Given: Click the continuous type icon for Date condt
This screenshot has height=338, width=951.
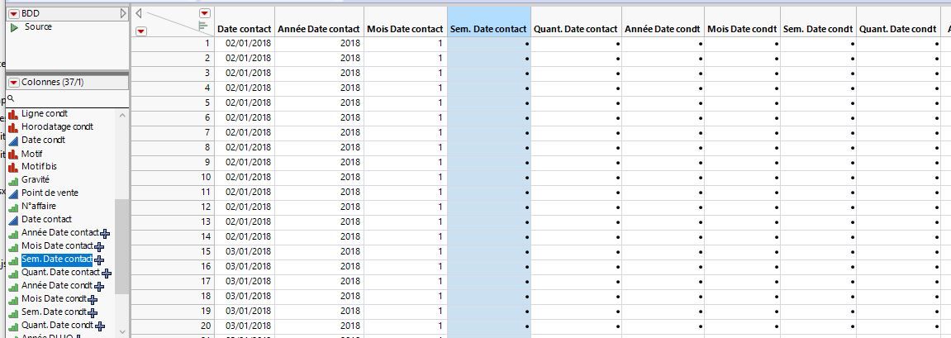Looking at the screenshot, I should [13, 140].
